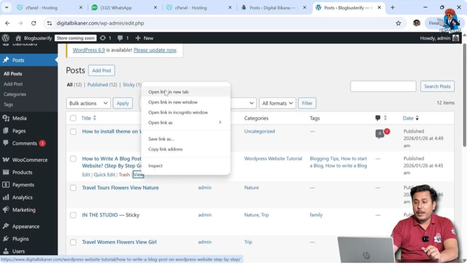Bookmark this page with the star icon
This screenshot has height=264, width=467.
pyautogui.click(x=398, y=23)
